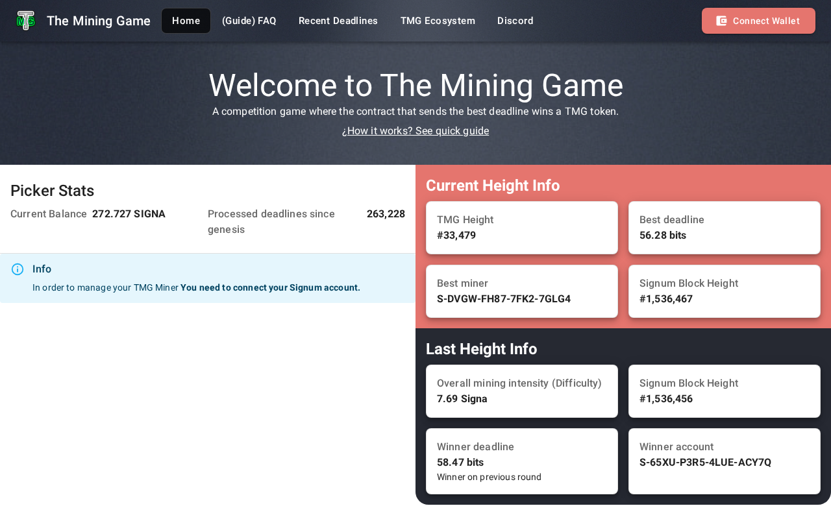The width and height of the screenshot is (831, 519).
Task: Click the Connect Wallet button
Action: coord(758,21)
